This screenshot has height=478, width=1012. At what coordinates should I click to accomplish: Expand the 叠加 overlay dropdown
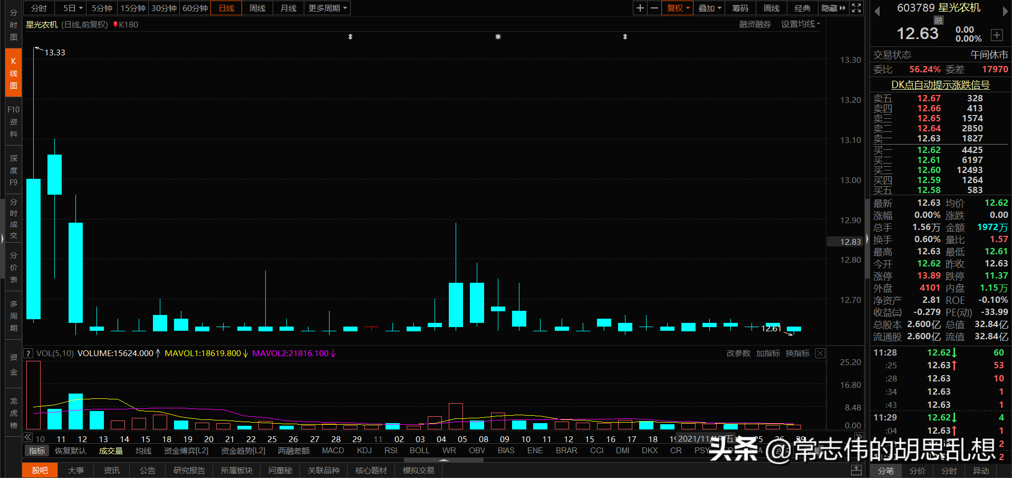click(709, 8)
